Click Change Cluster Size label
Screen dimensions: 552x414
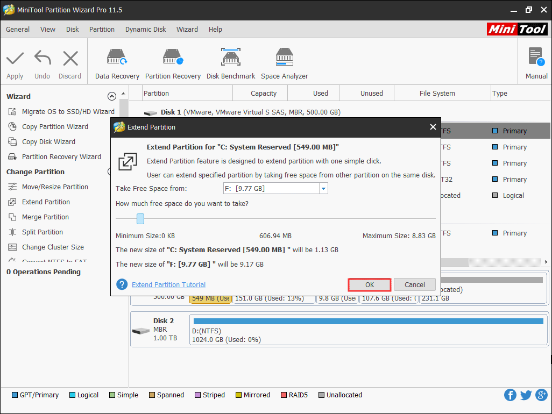coord(53,247)
